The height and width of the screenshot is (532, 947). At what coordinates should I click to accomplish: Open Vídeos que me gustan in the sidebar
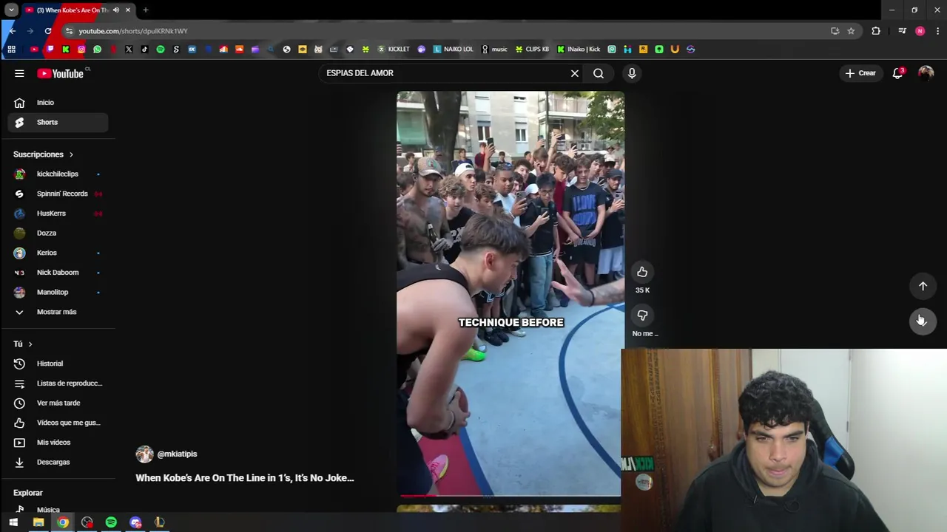pos(58,423)
